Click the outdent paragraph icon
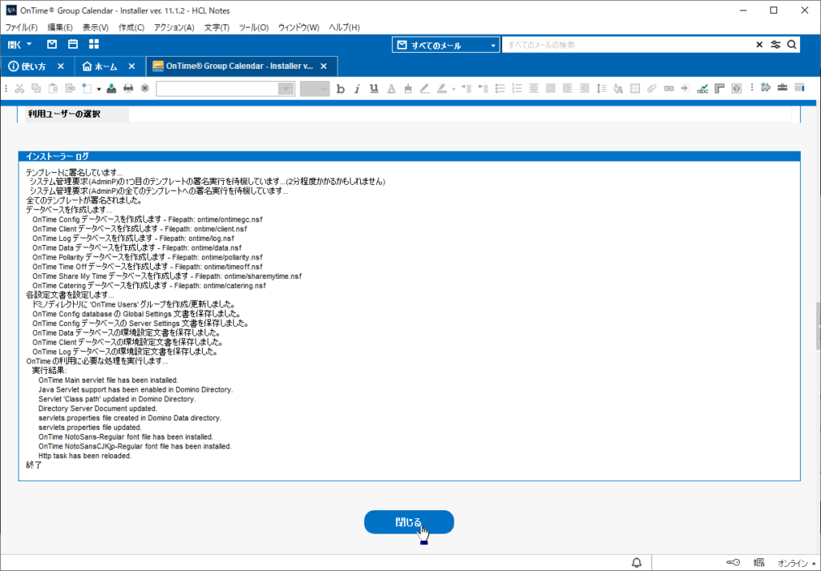Image resolution: width=821 pixels, height=571 pixels. tap(483, 88)
